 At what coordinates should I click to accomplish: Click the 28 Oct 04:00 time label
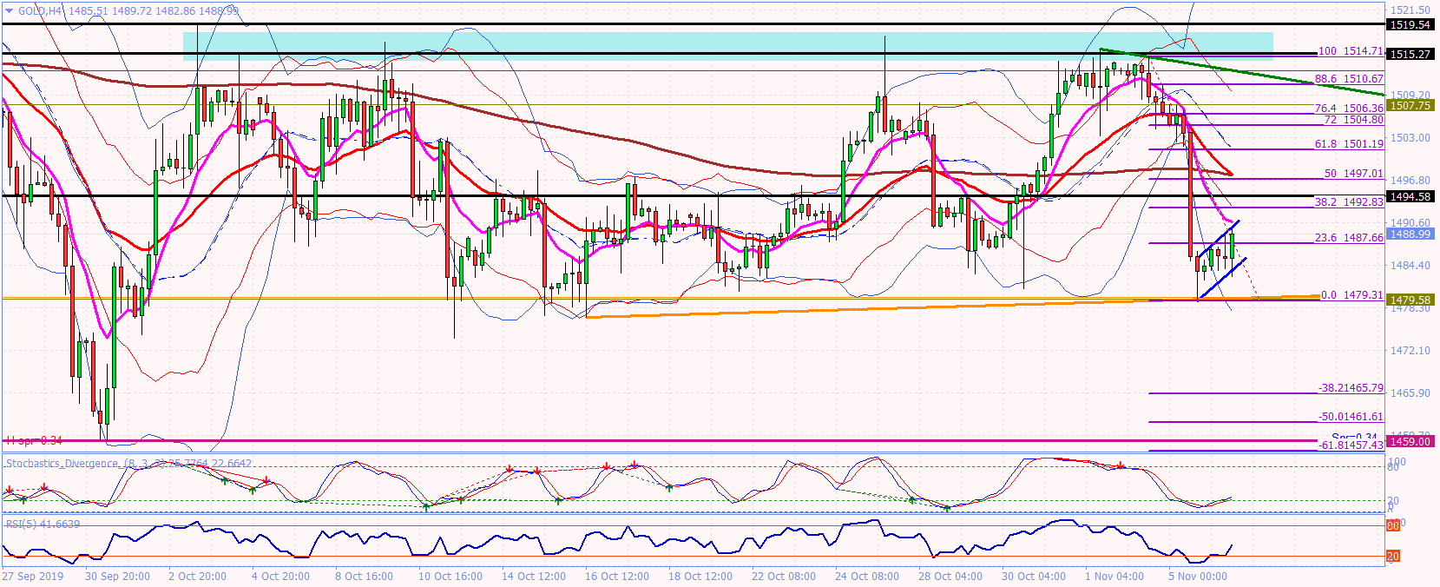click(950, 577)
